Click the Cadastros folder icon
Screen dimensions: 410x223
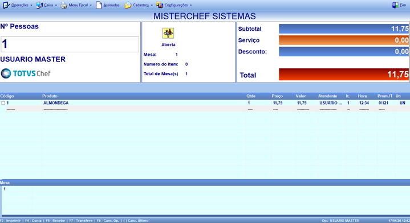pos(128,5)
